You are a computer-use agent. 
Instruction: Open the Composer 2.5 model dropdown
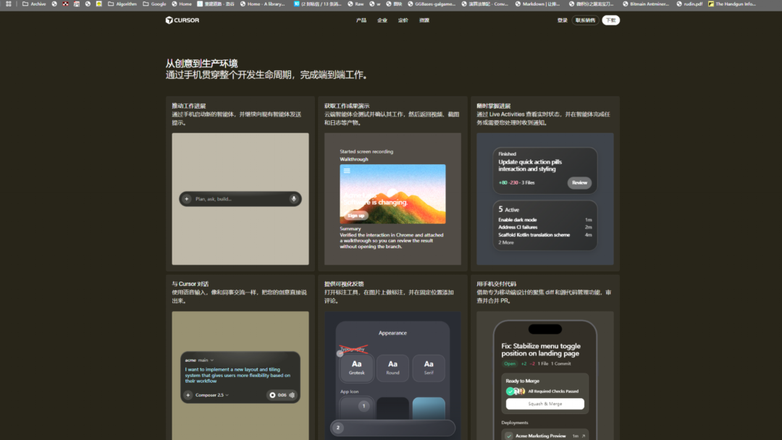212,395
